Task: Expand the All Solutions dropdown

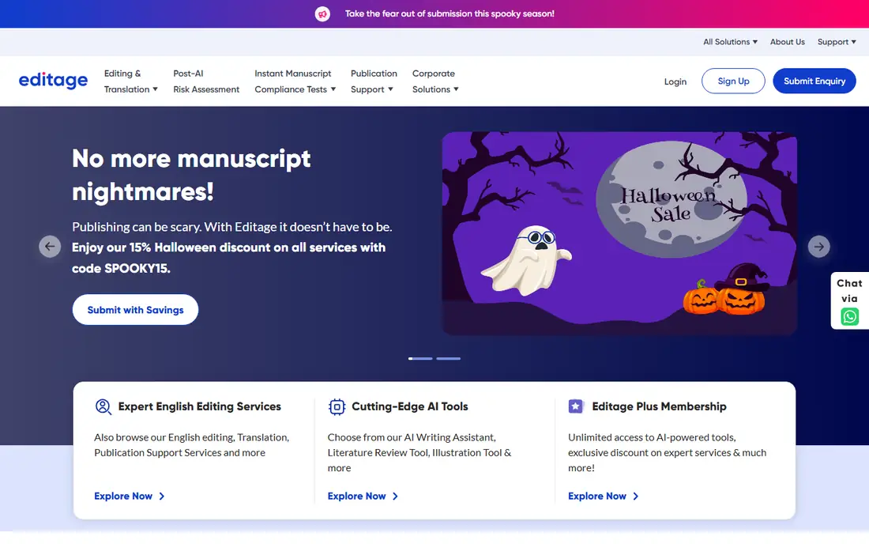Action: point(730,42)
